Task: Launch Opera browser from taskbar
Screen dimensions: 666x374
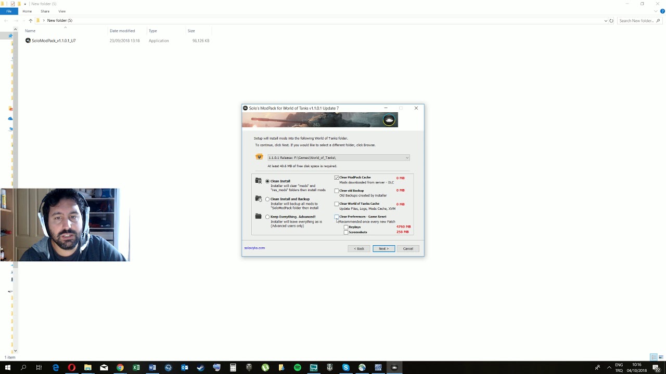Action: tap(72, 368)
